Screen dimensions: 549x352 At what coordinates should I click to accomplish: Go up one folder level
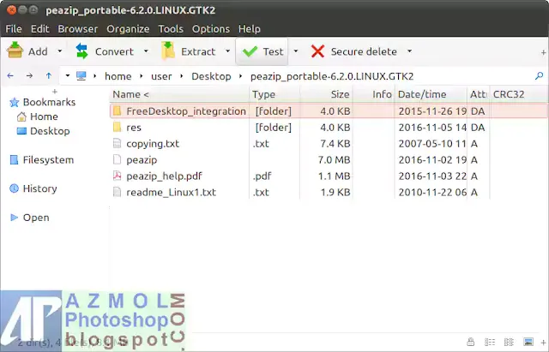pyautogui.click(x=49, y=75)
